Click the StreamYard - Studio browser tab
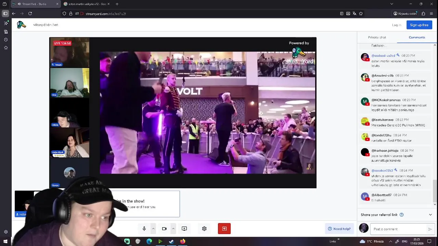438x246 pixels. pyautogui.click(x=36, y=4)
